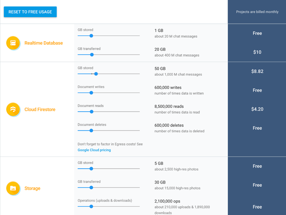Click the Storage GB transferred slider handle
This screenshot has width=286, height=215.
(x=91, y=187)
